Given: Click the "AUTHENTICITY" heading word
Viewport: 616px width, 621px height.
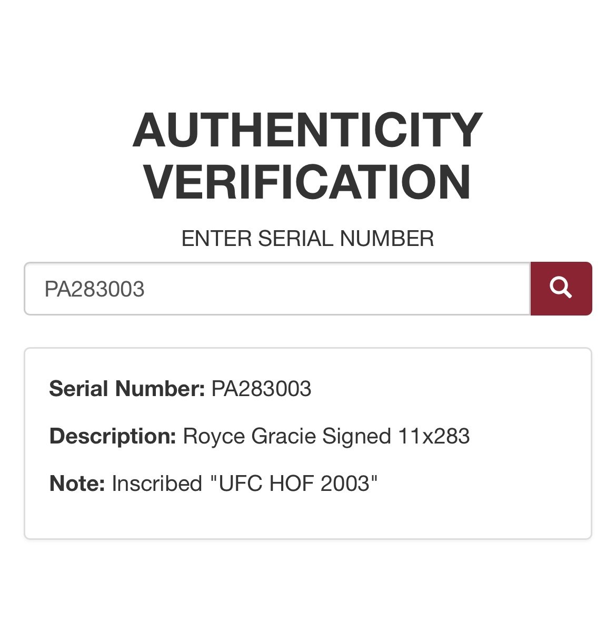Looking at the screenshot, I should [x=307, y=130].
